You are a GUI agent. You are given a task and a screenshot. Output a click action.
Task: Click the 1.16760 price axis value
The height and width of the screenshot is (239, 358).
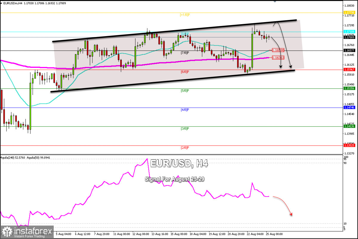349,45
